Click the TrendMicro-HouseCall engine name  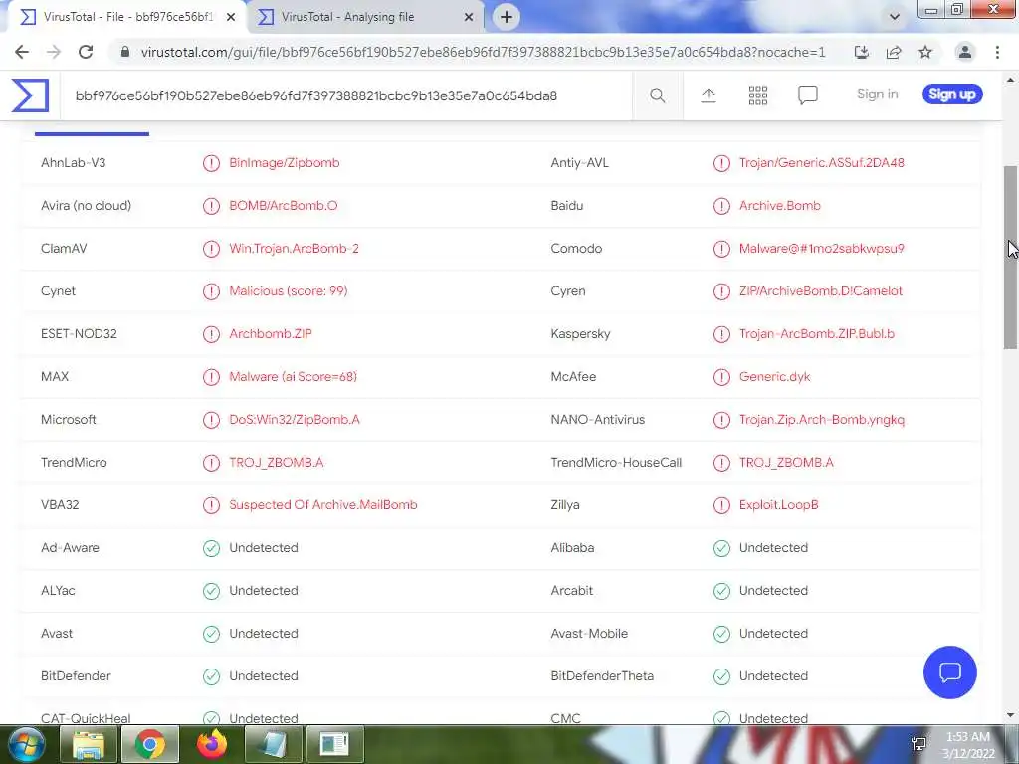[x=616, y=463]
